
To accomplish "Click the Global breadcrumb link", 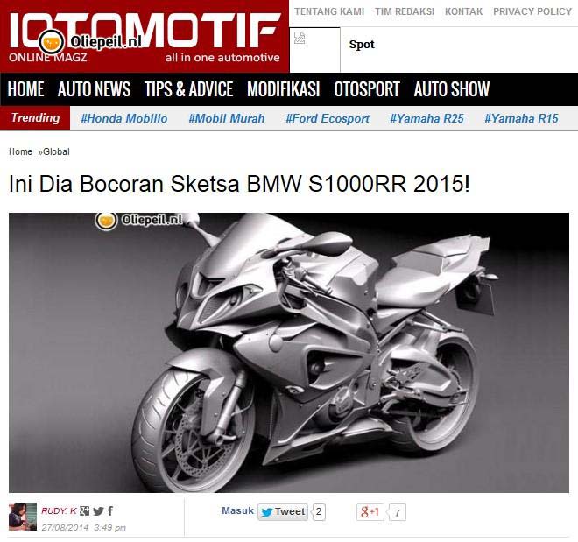I will [56, 151].
